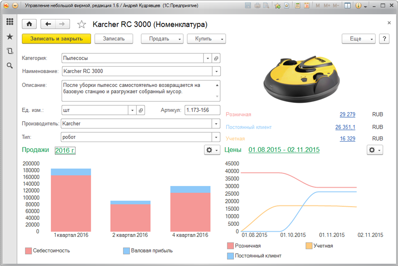Open the sections menu grid icon

click(10, 22)
